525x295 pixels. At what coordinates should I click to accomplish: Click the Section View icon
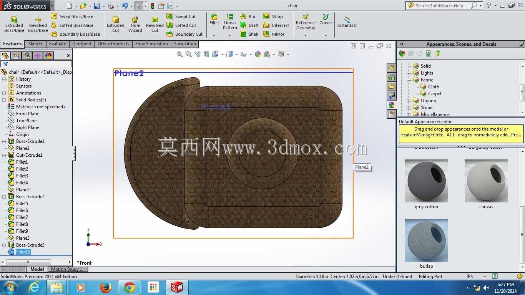tap(206, 55)
